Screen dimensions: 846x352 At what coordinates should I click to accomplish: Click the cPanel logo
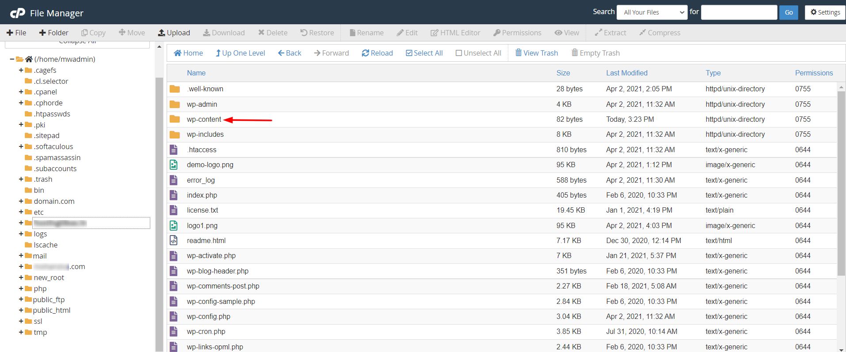(x=18, y=13)
